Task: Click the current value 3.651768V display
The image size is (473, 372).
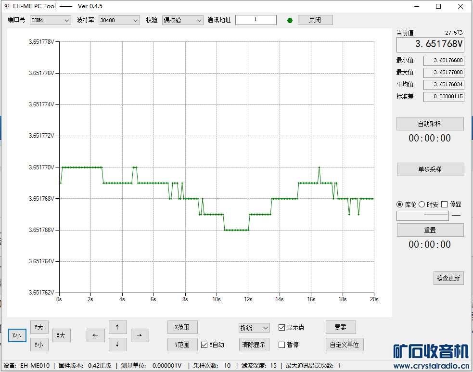Action: [430, 44]
